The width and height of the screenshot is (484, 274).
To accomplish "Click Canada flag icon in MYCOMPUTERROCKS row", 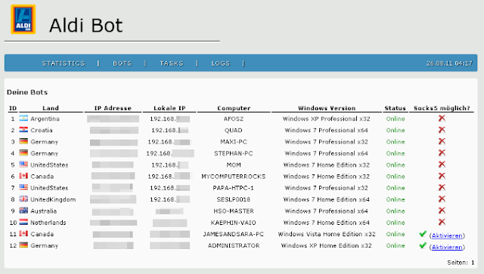I will coord(23,176).
